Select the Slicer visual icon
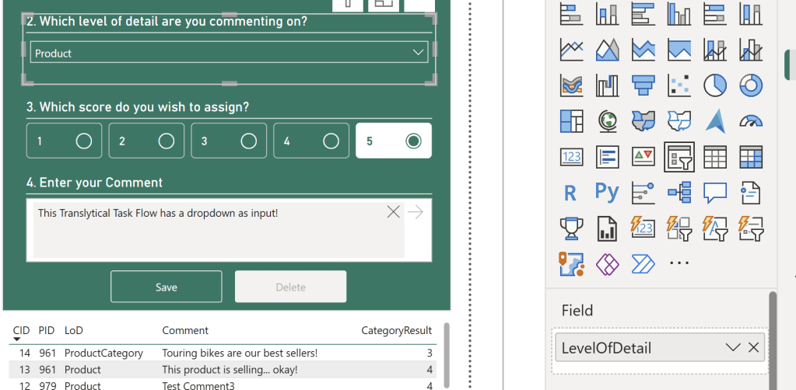The width and height of the screenshot is (796, 390). coord(679,157)
